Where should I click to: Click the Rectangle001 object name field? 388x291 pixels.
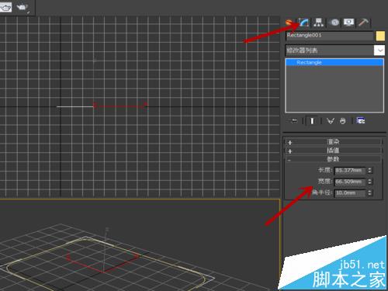pyautogui.click(x=330, y=36)
